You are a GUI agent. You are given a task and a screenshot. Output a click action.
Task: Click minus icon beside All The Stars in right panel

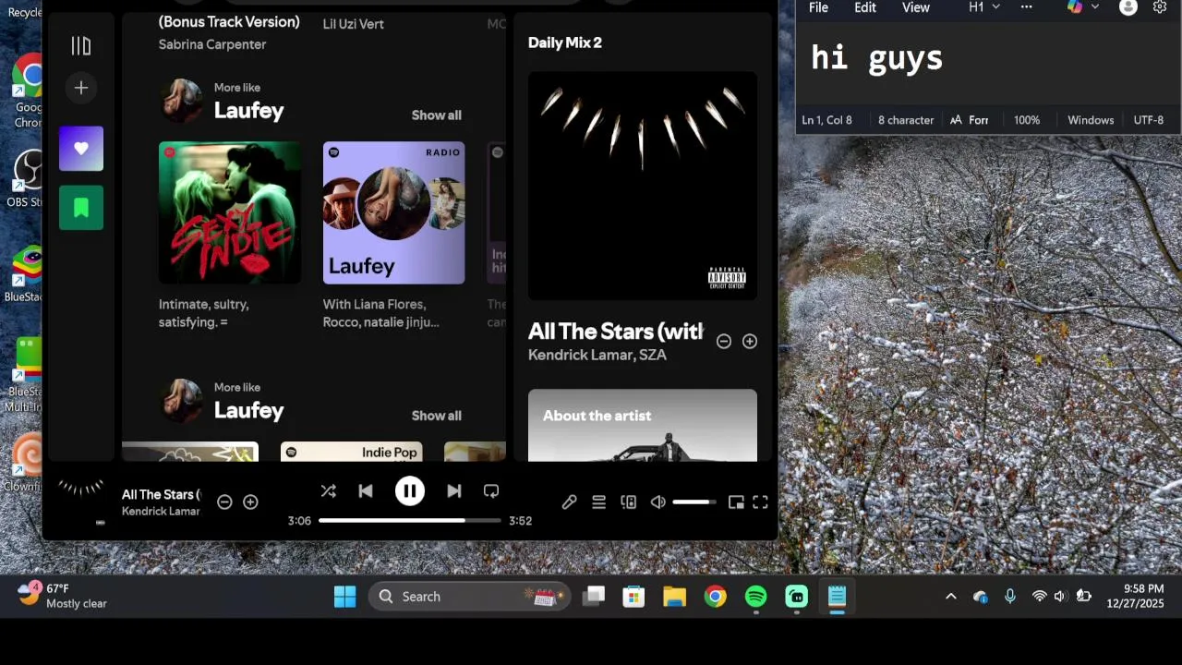(724, 342)
